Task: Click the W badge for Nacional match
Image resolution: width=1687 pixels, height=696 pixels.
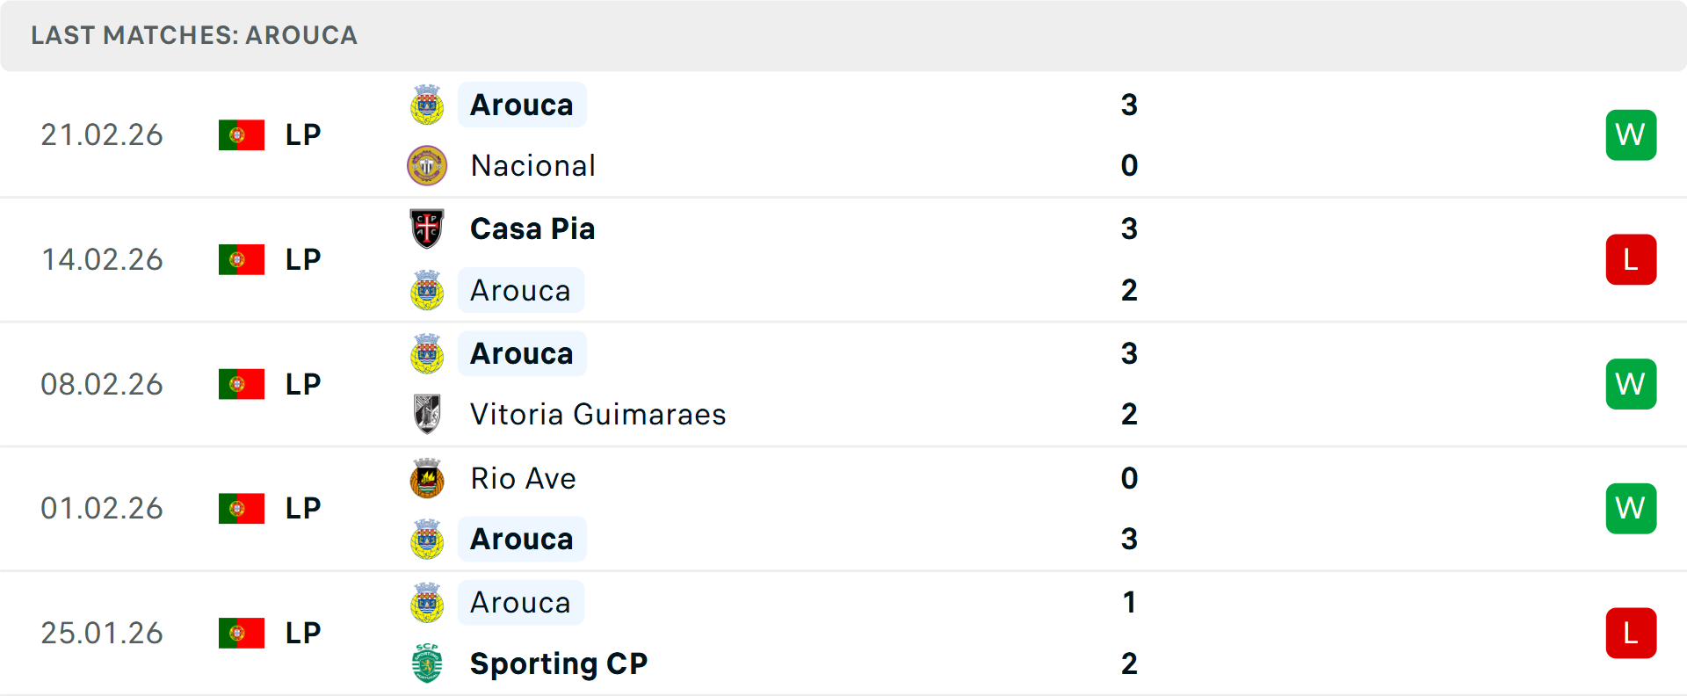Action: pos(1631,134)
